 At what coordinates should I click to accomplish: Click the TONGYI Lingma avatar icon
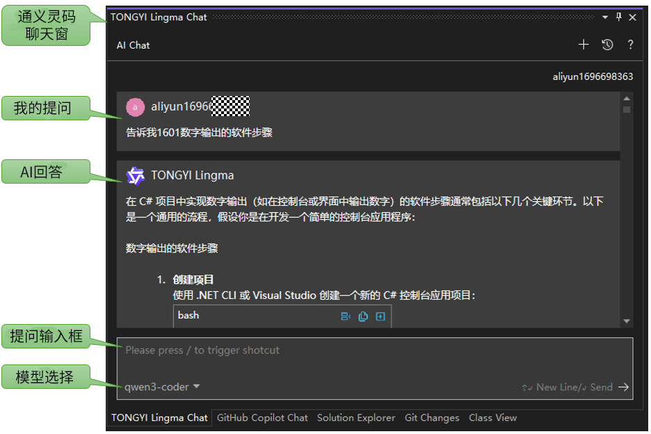135,175
